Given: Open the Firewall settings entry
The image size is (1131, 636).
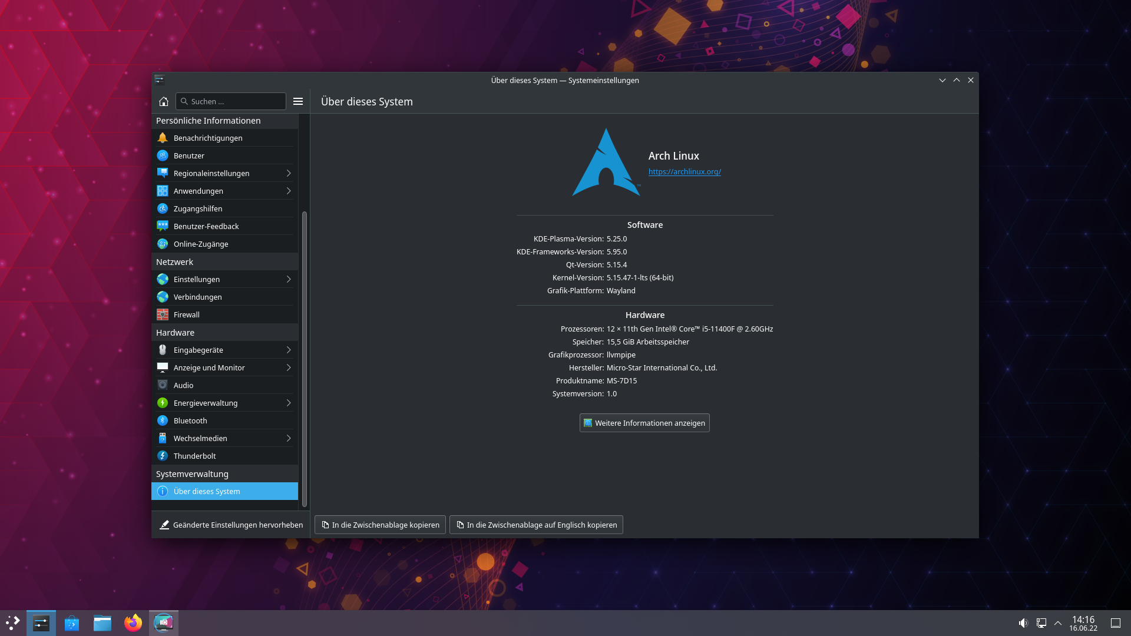Looking at the screenshot, I should click(186, 314).
